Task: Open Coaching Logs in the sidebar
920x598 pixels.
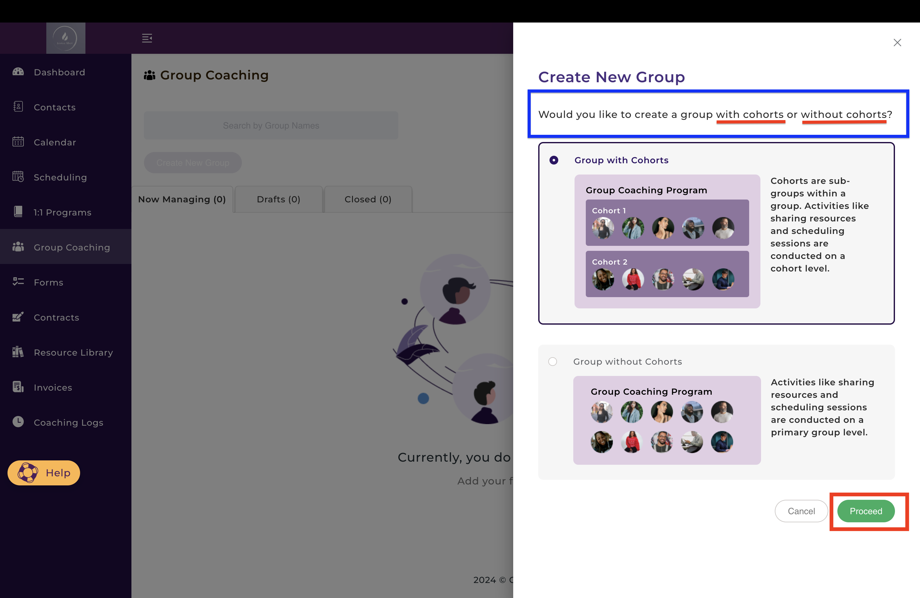Action: coord(66,422)
